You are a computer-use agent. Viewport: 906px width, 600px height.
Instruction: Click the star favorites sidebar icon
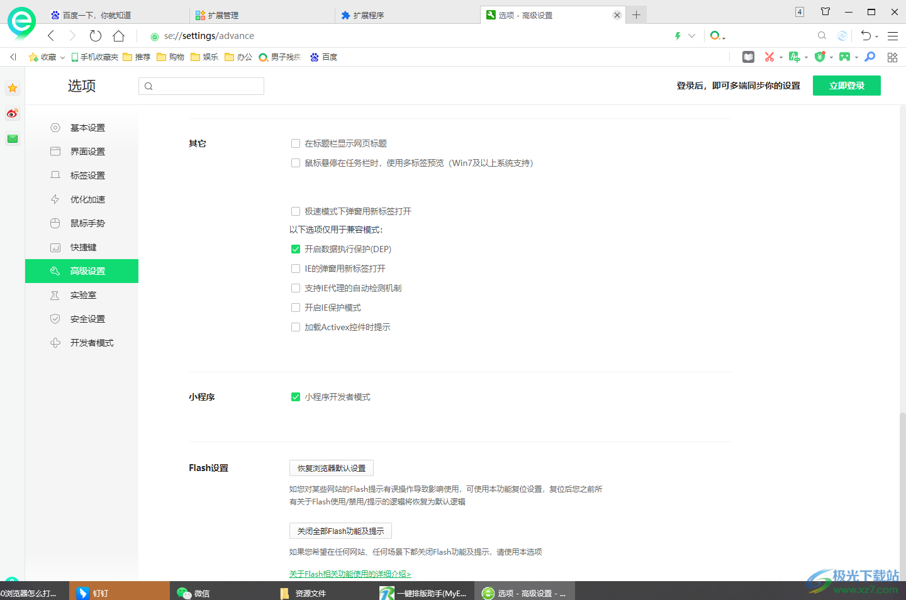click(x=13, y=88)
